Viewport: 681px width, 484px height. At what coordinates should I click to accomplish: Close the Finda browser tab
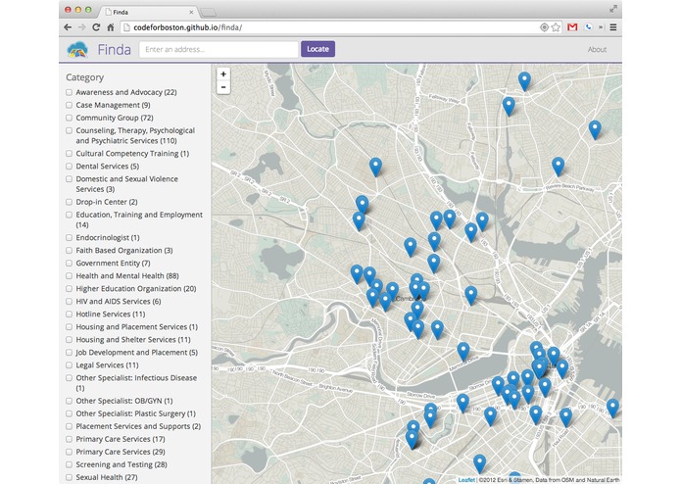pyautogui.click(x=191, y=12)
